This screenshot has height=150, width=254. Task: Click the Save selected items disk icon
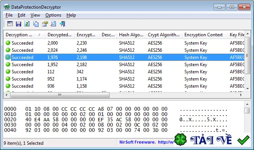tap(19, 24)
